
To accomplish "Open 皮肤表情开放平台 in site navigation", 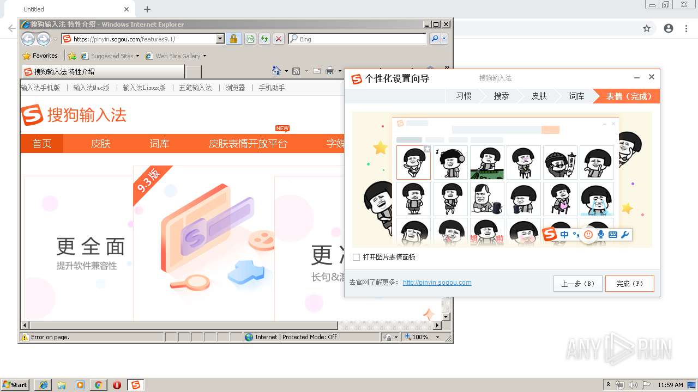I will (x=248, y=143).
